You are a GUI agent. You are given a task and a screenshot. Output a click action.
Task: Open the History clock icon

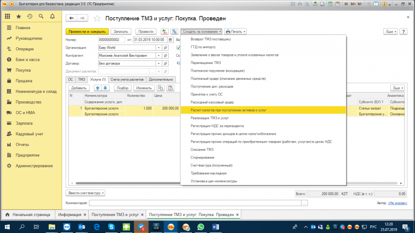(x=30, y=17)
